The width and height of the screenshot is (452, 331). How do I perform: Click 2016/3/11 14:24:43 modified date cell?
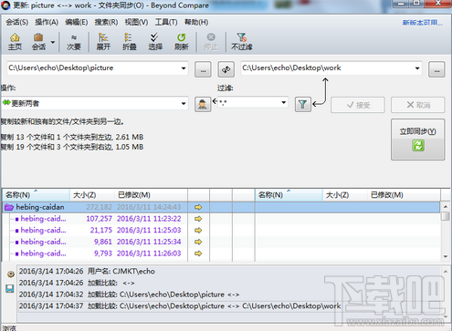click(x=149, y=207)
